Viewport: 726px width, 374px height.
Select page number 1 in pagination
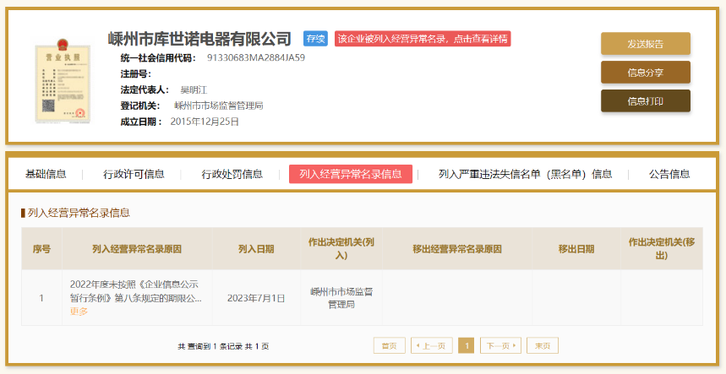coord(467,346)
